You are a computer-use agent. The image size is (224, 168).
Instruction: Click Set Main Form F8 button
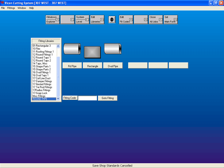[171, 20]
